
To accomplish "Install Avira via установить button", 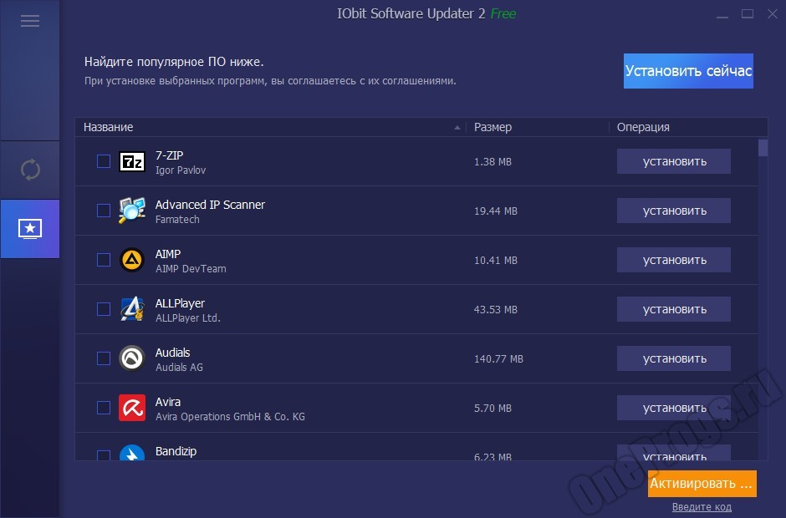I will point(674,408).
